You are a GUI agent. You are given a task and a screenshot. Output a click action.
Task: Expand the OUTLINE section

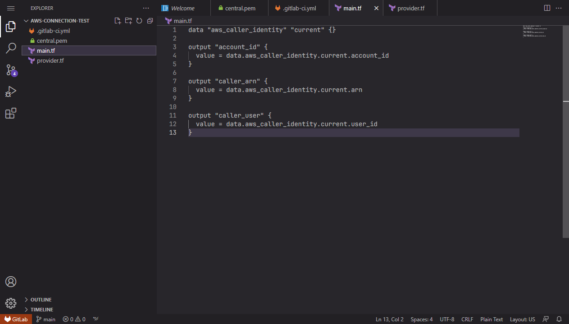pyautogui.click(x=41, y=299)
